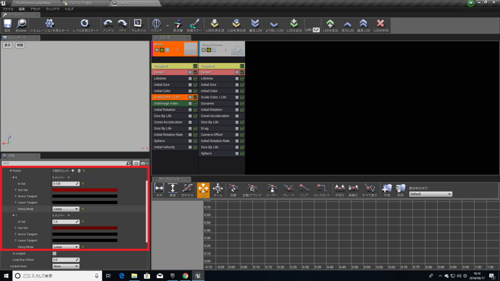This screenshot has width=500, height=281.
Task: Click the 垂直 (fit vertical) curve icon
Action: tap(172, 190)
